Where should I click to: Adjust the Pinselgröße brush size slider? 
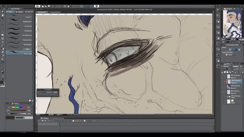click(x=45, y=92)
